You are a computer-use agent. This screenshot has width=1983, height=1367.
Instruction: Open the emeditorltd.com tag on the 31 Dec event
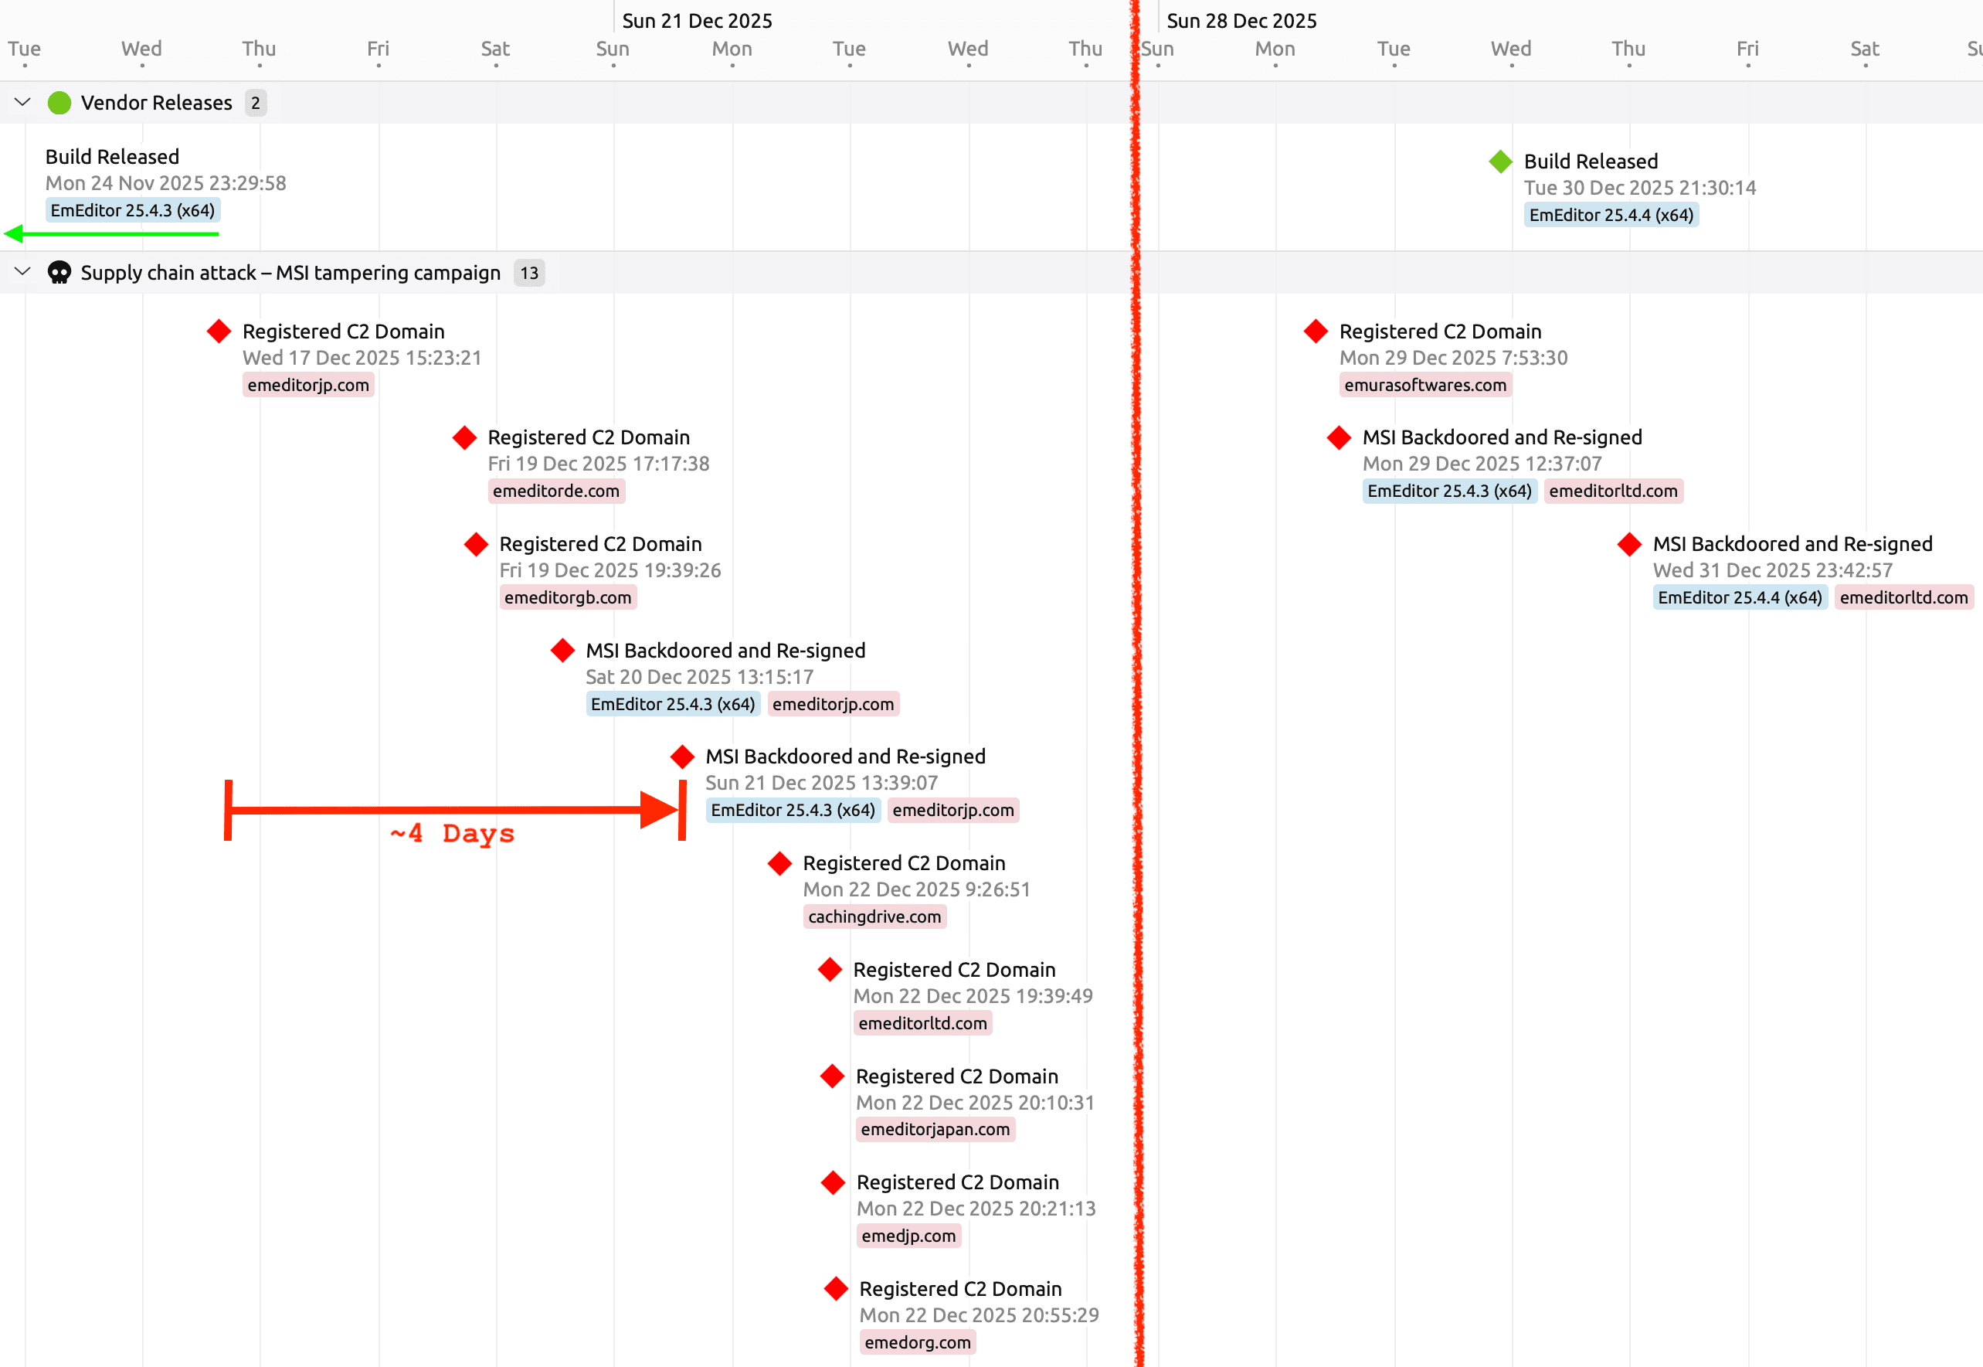(x=1904, y=597)
